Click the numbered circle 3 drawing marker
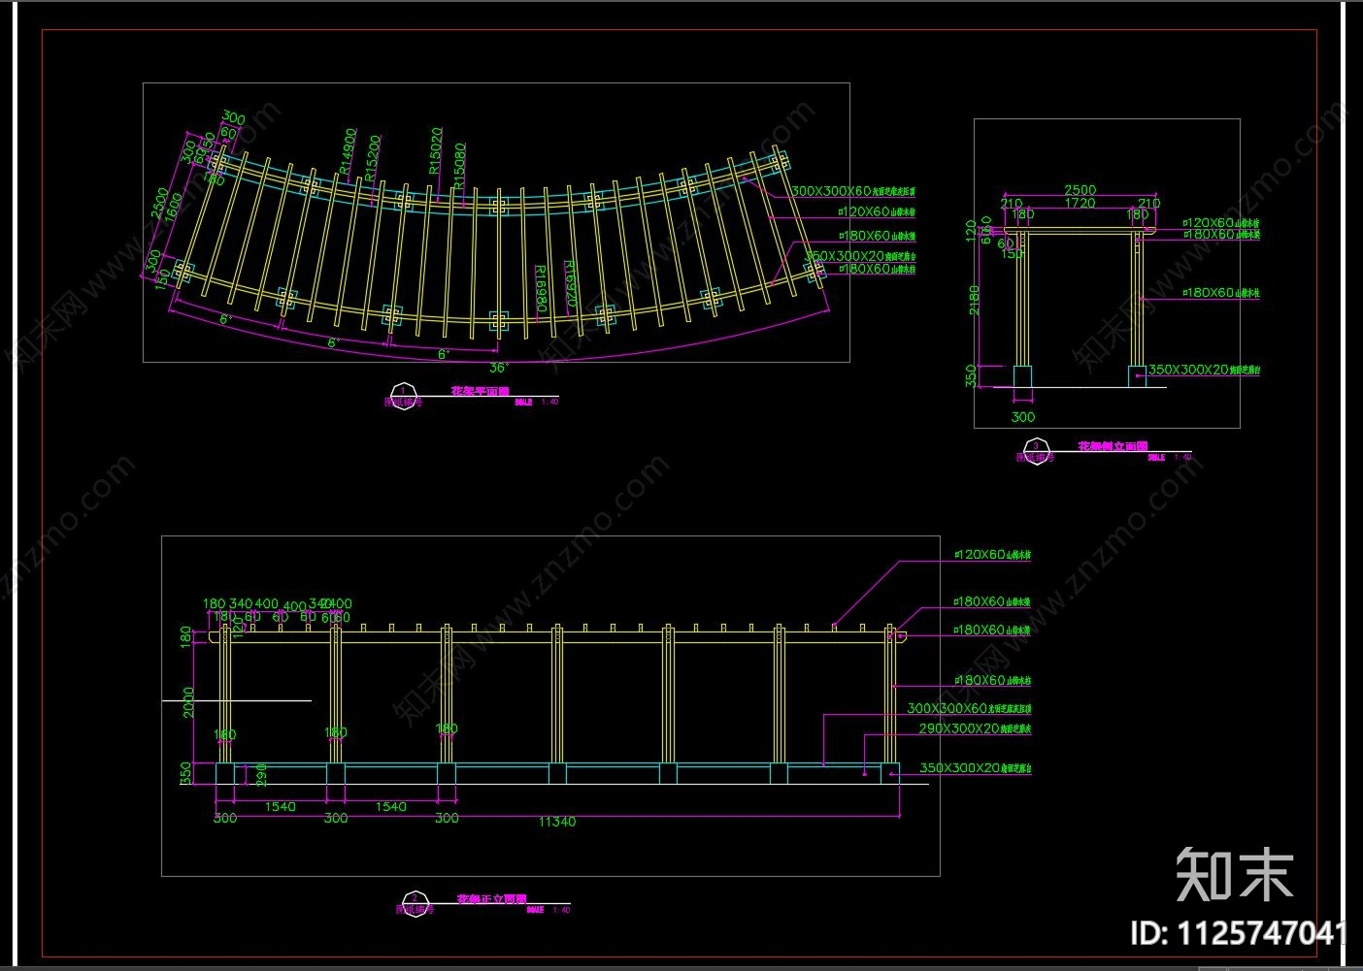The image size is (1363, 971). click(x=1036, y=449)
